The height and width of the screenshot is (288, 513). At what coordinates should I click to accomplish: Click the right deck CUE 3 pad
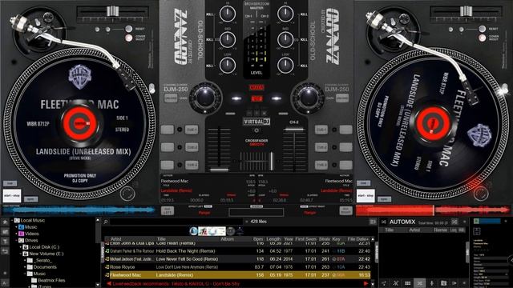(x=321, y=165)
